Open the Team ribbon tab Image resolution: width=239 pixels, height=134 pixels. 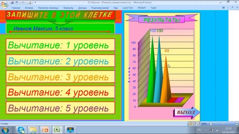[153, 8]
